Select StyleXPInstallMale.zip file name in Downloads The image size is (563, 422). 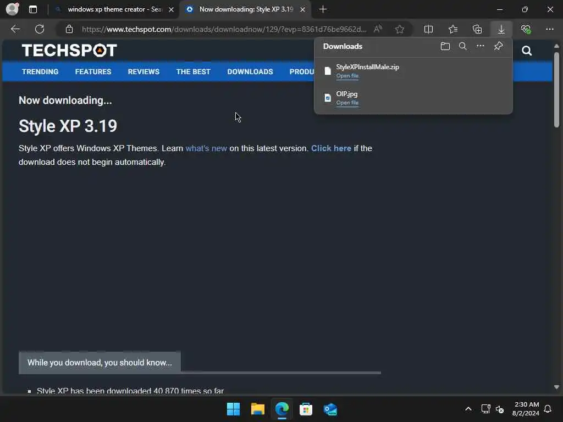tap(367, 66)
